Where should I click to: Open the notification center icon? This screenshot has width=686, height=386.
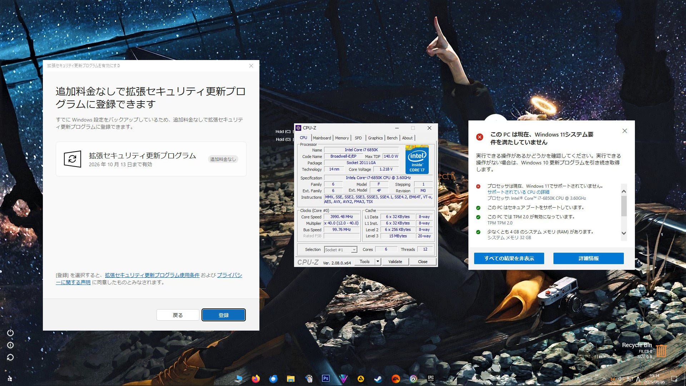click(x=674, y=379)
